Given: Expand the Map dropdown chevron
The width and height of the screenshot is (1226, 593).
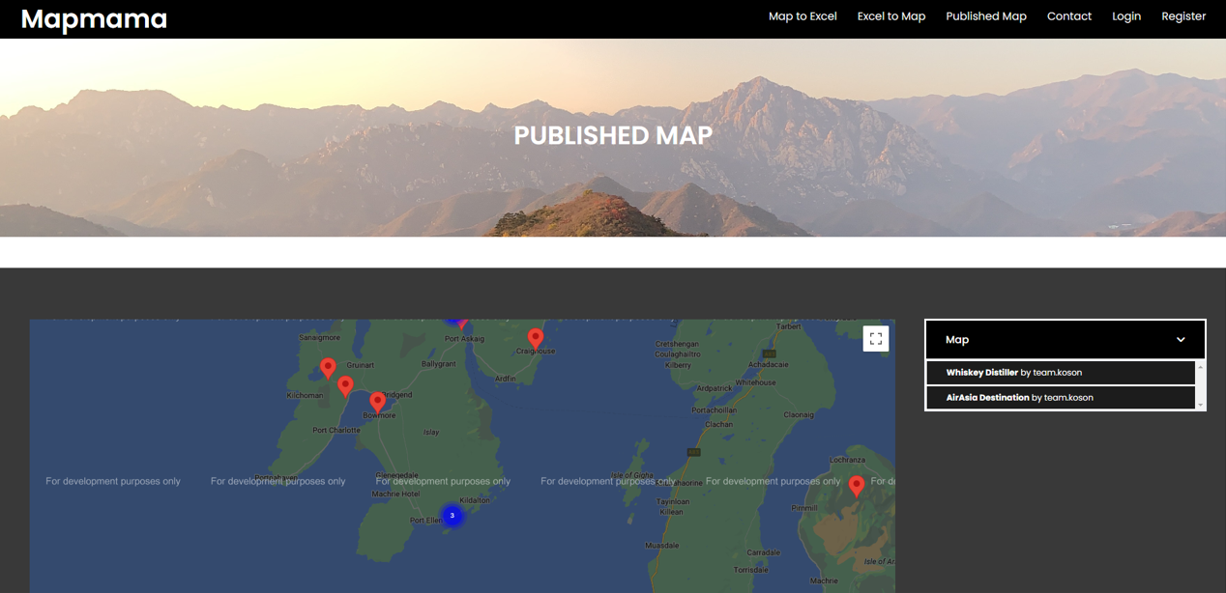Looking at the screenshot, I should click(1181, 340).
